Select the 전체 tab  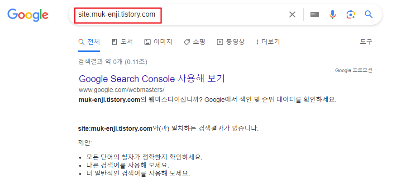[x=89, y=42]
